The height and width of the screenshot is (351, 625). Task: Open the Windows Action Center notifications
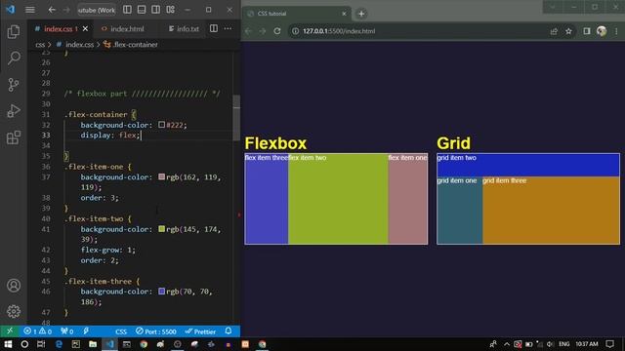(609, 344)
